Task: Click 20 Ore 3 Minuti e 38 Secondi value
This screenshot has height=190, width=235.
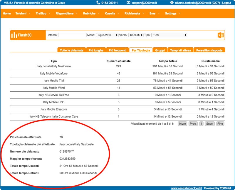Action: click(x=78, y=173)
